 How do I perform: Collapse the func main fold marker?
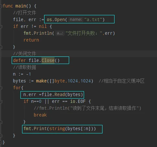1,6
